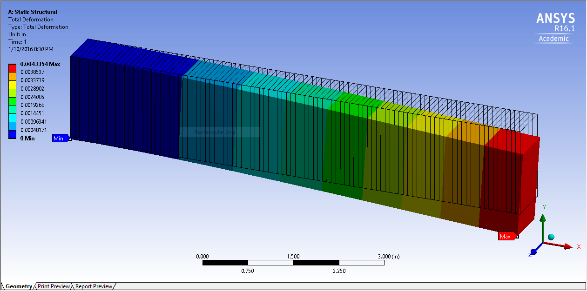Click the cyan isometric view ball on triad
This screenshot has width=587, height=291.
click(551, 237)
